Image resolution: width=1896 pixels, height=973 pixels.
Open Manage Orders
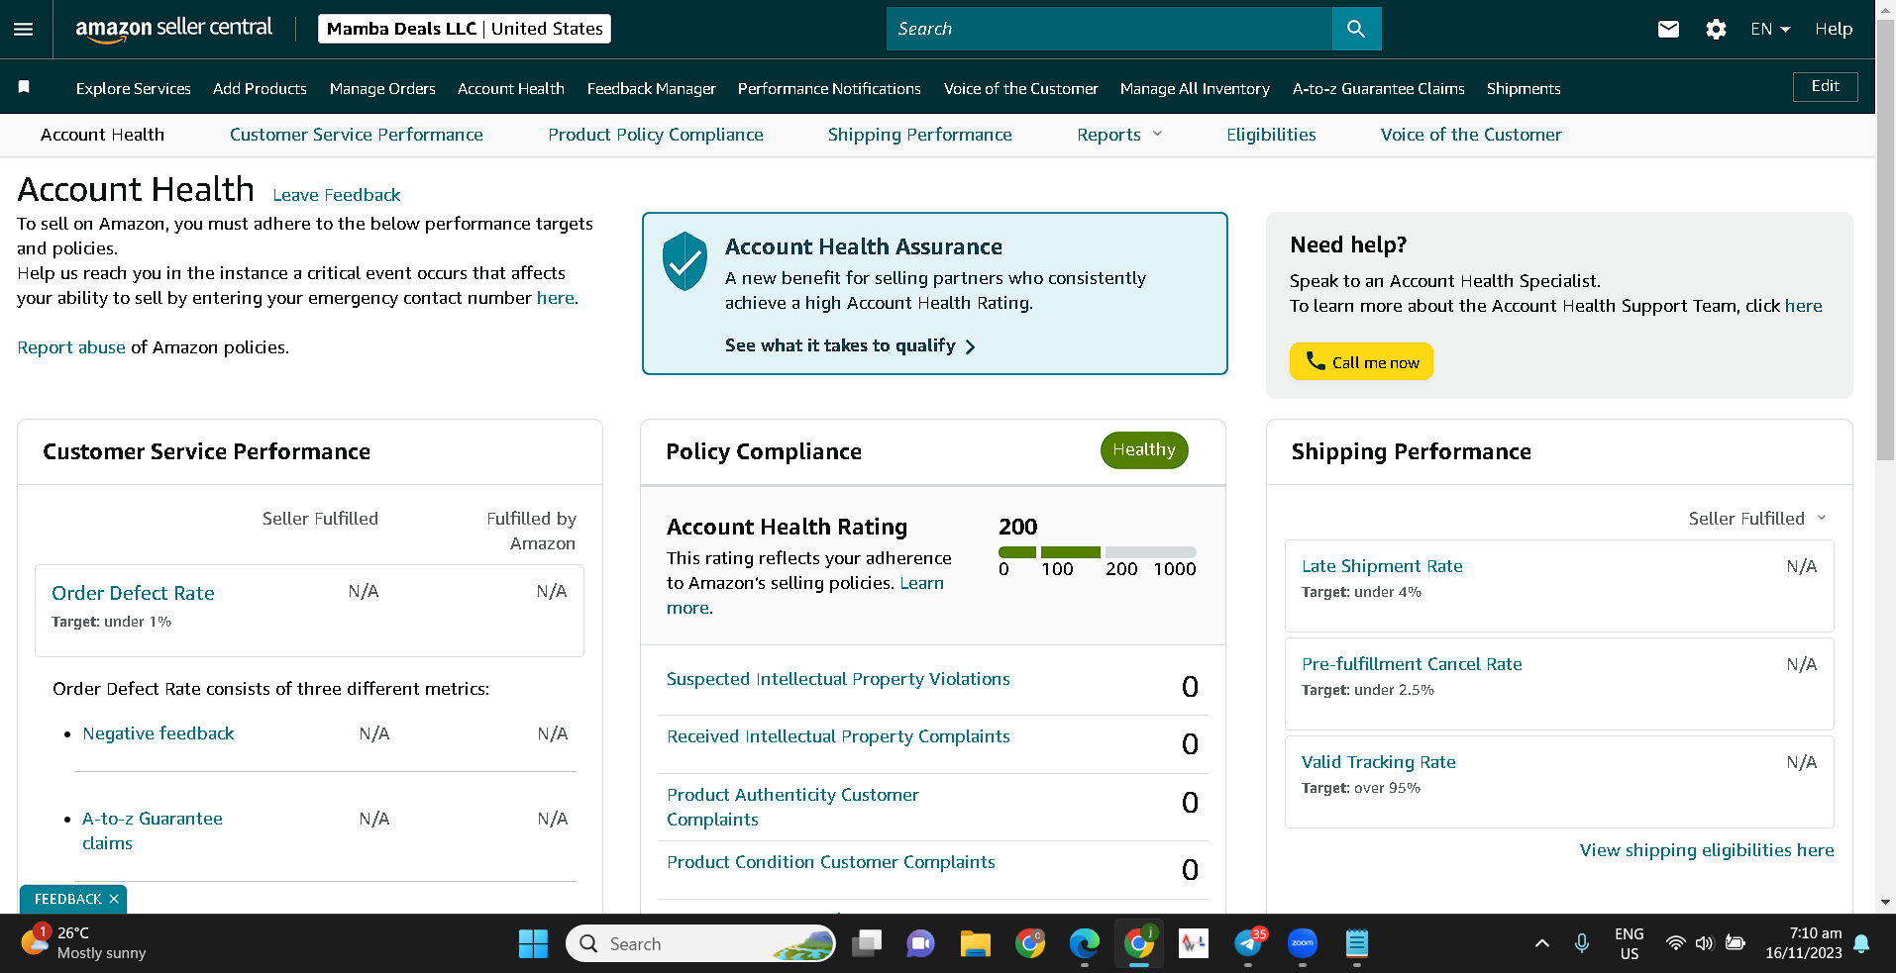tap(382, 88)
